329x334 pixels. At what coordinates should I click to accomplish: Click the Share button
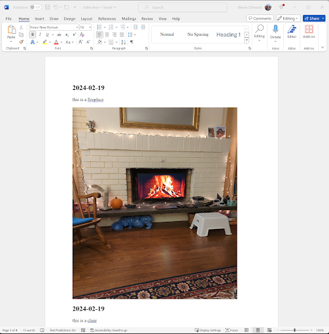(312, 18)
